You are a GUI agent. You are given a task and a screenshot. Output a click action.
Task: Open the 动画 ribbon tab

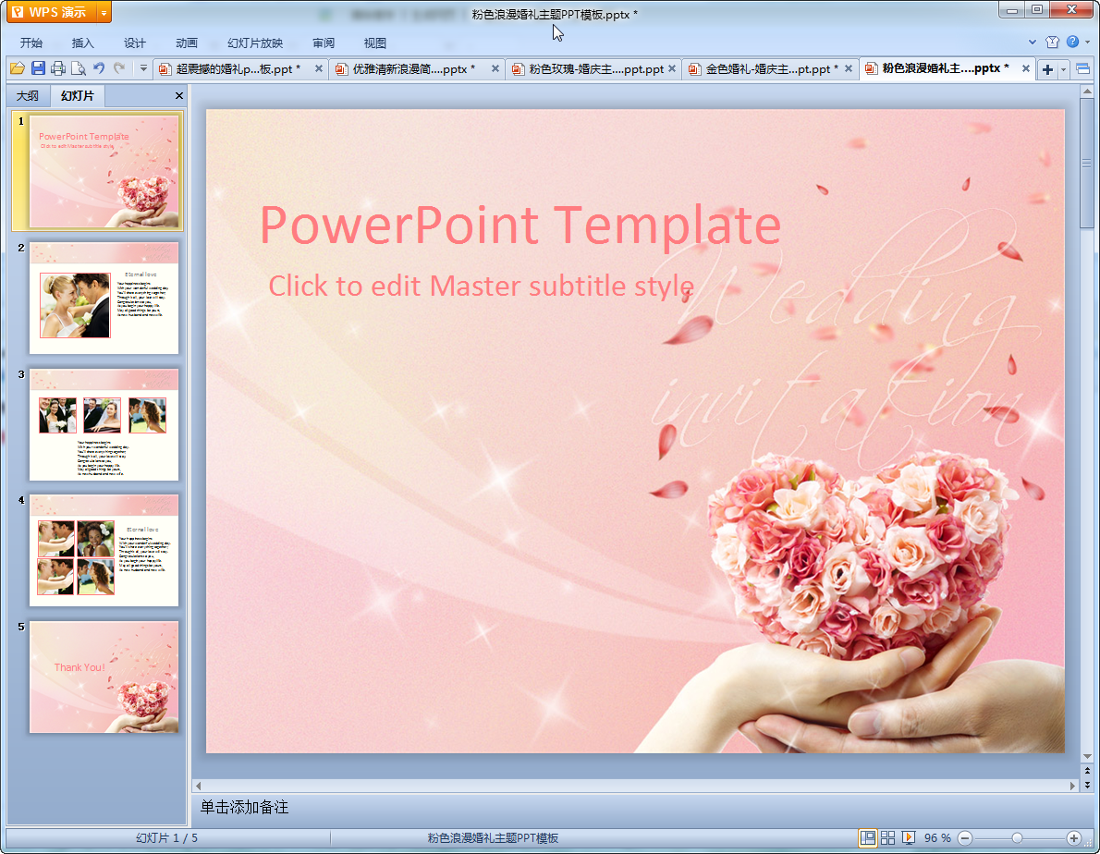pyautogui.click(x=187, y=43)
